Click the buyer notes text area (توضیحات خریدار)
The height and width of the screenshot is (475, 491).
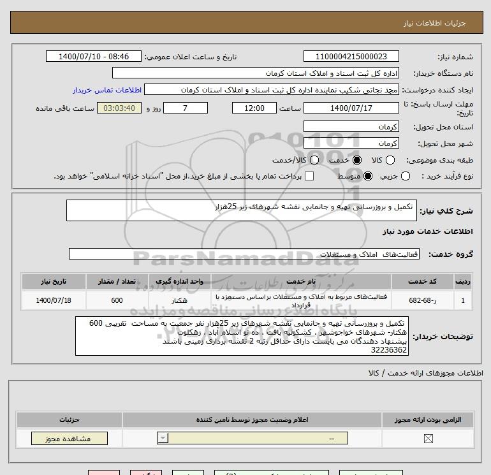(242, 336)
